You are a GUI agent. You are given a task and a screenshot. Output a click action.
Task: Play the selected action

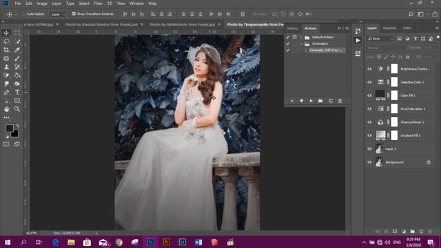[x=311, y=101]
